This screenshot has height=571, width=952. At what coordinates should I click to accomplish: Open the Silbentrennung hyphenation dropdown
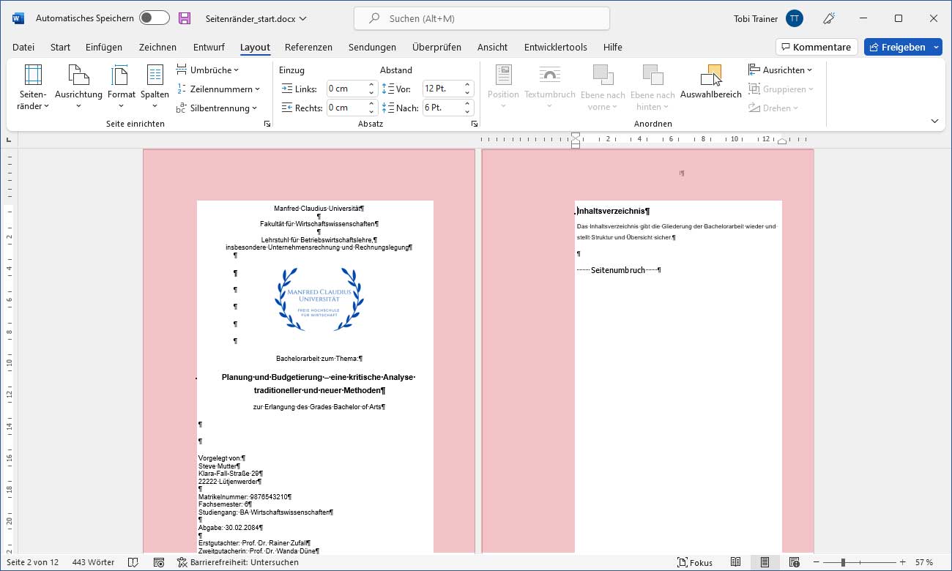tap(217, 108)
